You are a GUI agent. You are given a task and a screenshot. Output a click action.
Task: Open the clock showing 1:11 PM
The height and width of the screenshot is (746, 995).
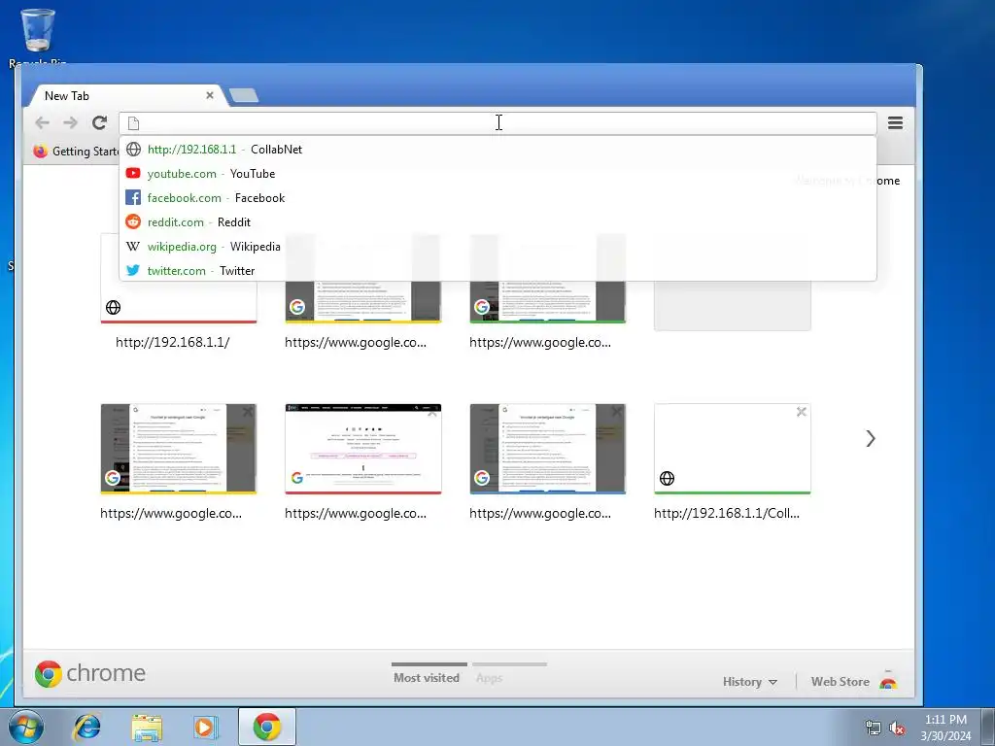(x=945, y=728)
